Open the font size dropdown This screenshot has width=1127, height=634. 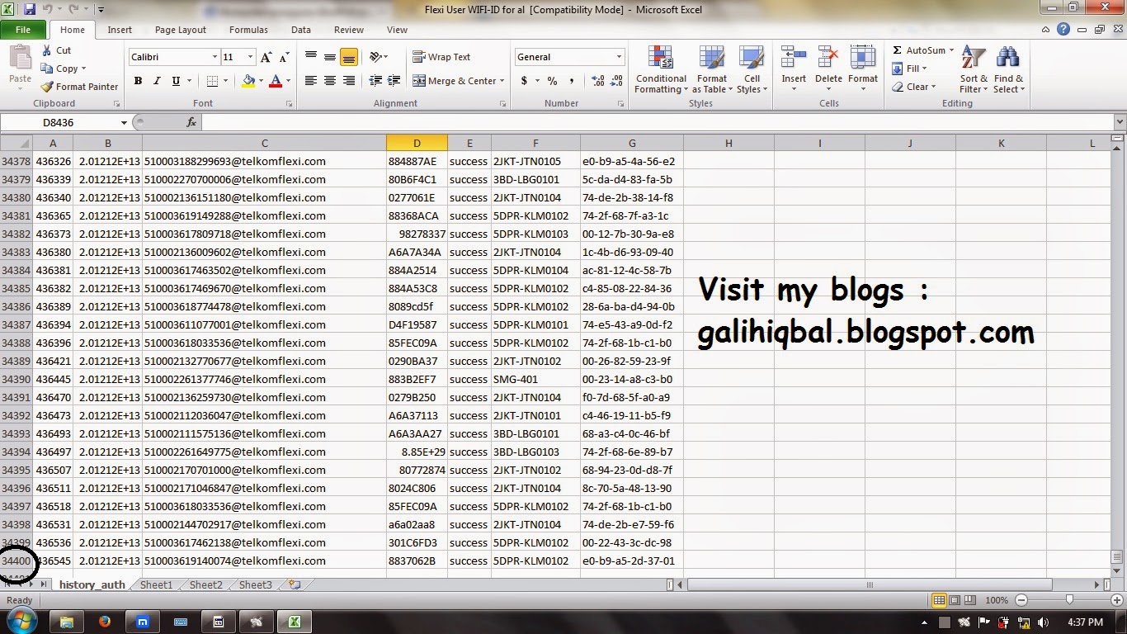pos(250,57)
